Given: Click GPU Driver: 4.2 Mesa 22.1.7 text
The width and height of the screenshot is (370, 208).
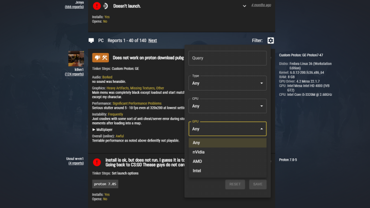Looking at the screenshot, I should [x=299, y=81].
